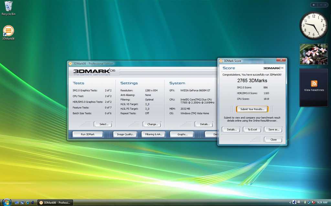Click Show Desktop in Quick Launch
Viewport: 331px width, 206px height.
pos(17,203)
